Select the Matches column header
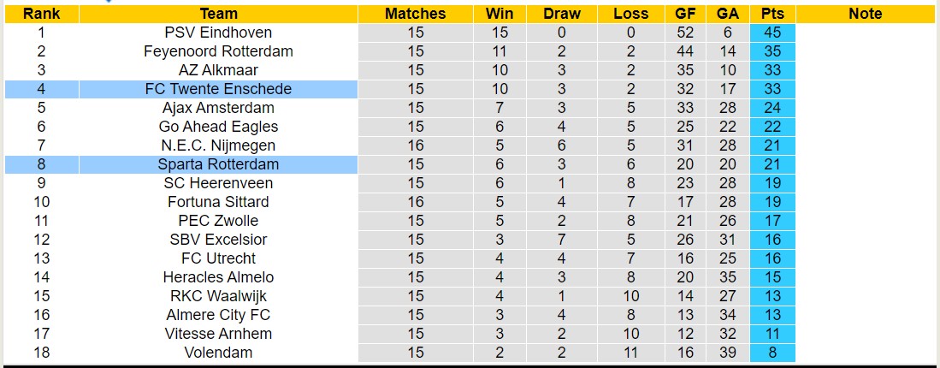The image size is (940, 368). 415,14
